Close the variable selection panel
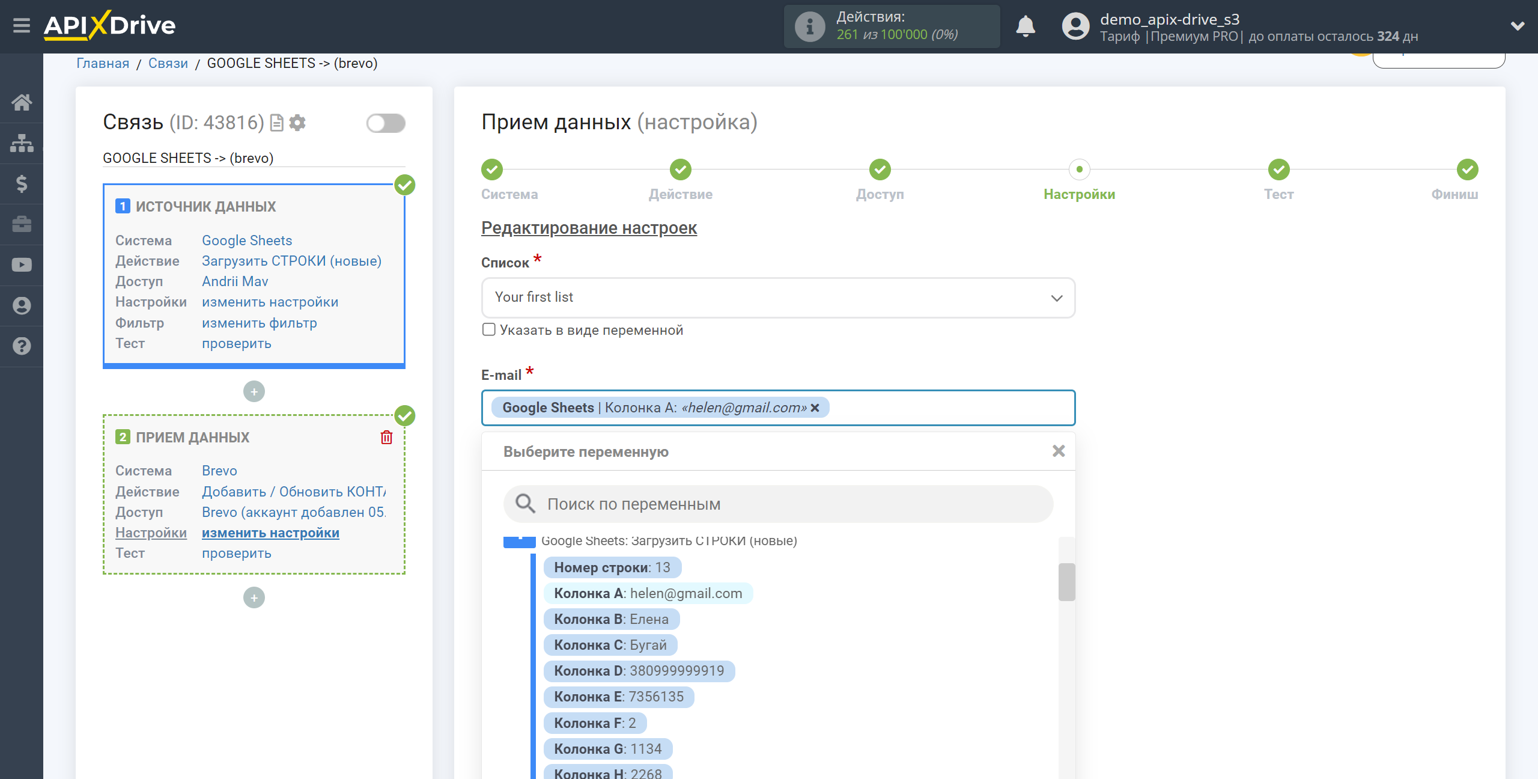 [1059, 451]
